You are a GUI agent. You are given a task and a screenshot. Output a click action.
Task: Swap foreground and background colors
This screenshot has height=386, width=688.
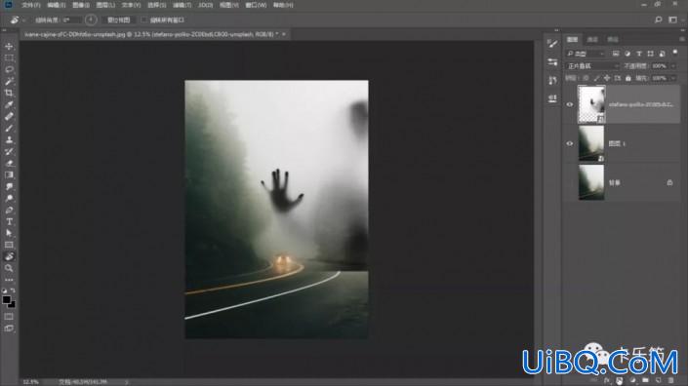point(13,290)
